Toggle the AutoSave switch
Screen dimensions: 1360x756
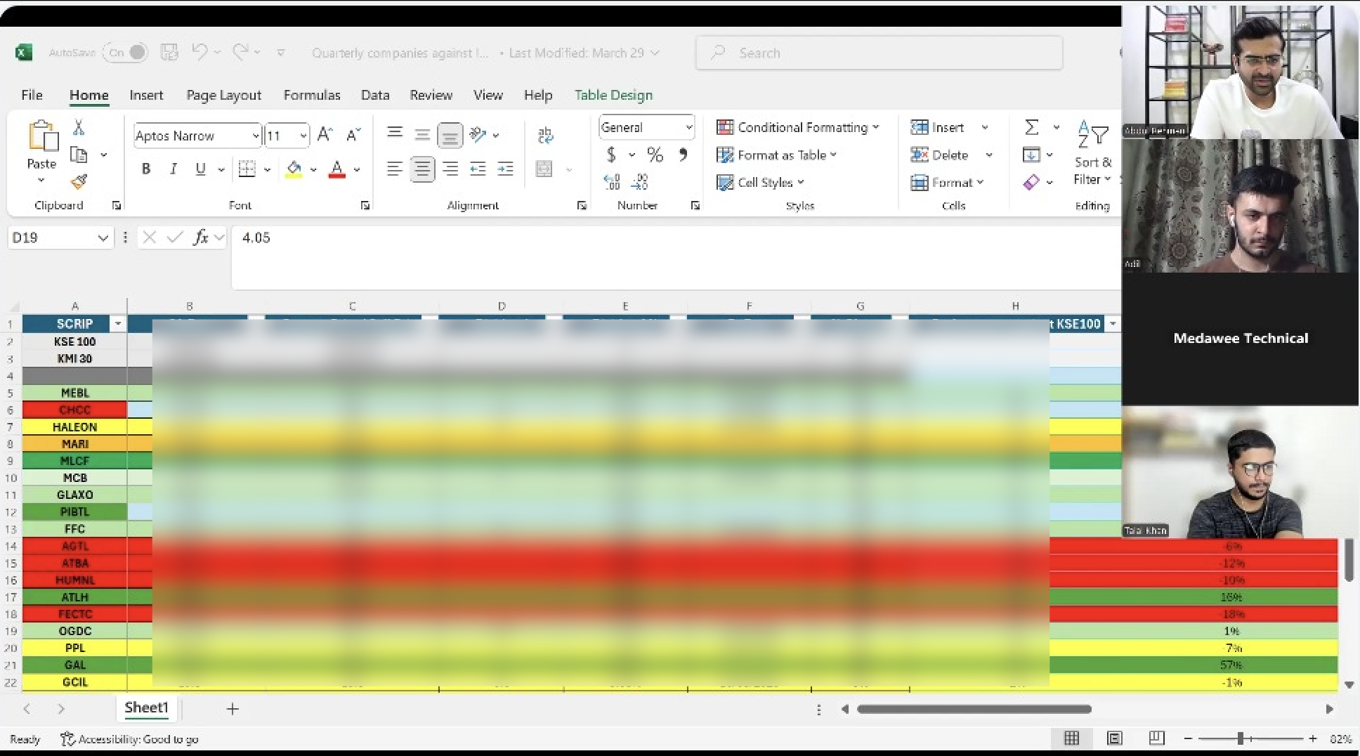[126, 52]
